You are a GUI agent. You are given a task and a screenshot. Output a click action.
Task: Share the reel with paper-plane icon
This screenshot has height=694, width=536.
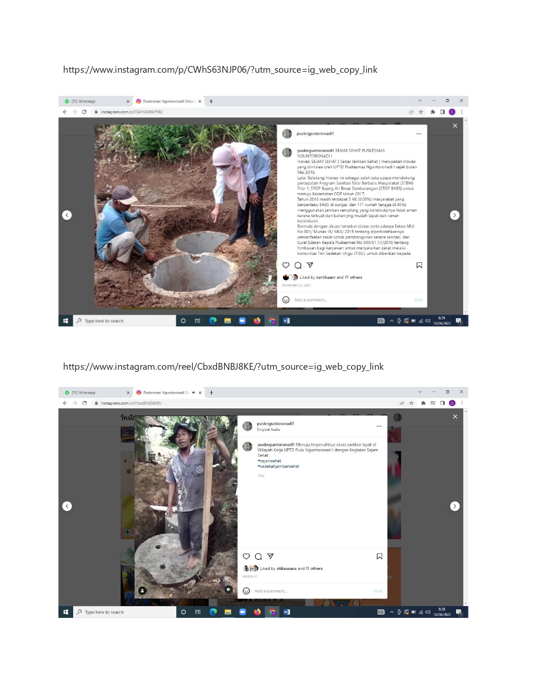tap(270, 556)
